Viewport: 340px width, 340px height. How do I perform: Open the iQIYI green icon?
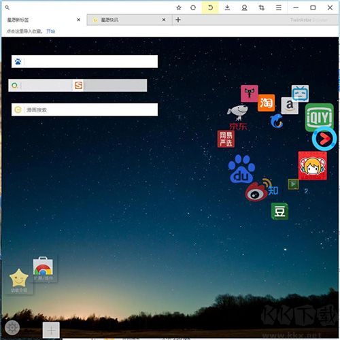pyautogui.click(x=319, y=118)
